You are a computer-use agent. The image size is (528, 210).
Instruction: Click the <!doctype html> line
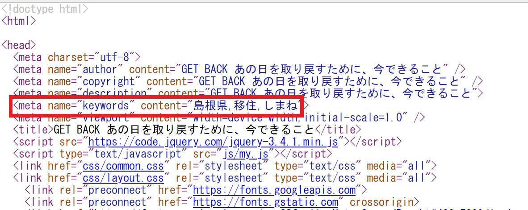point(45,9)
